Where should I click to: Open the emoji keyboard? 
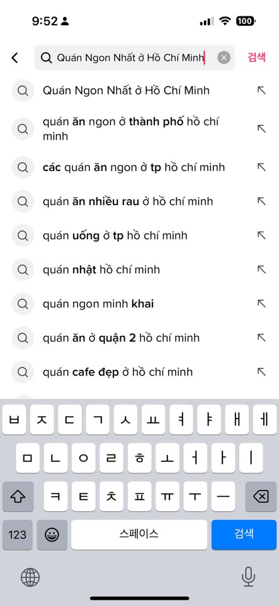pos(52,535)
